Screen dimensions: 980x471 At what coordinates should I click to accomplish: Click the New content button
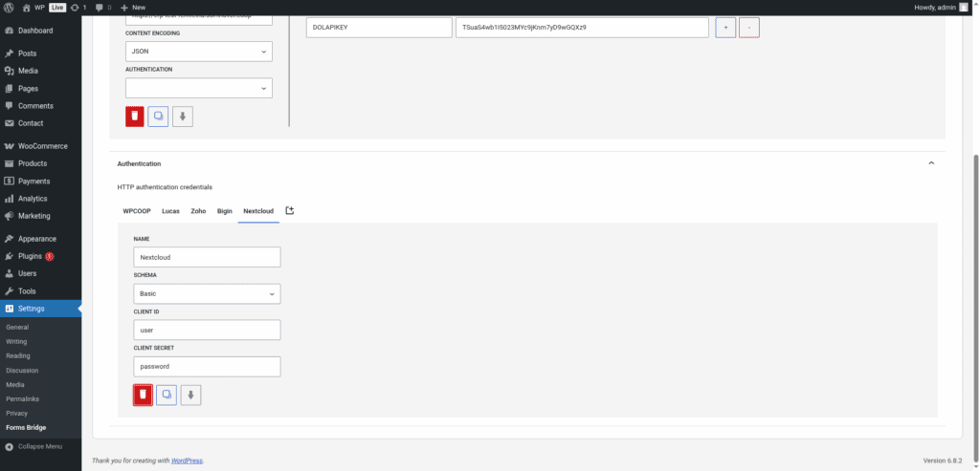click(133, 8)
